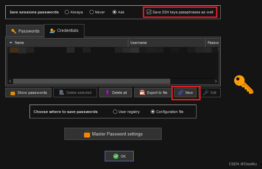Toggle Save SSH keys passphrases checkbox
The width and height of the screenshot is (262, 169).
149,12
